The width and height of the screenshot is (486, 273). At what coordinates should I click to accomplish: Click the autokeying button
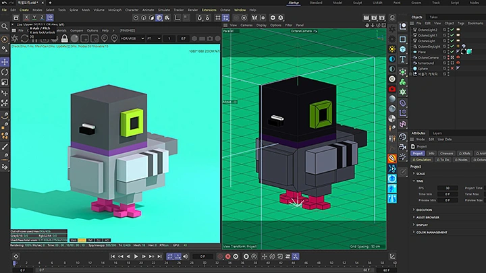point(228,256)
